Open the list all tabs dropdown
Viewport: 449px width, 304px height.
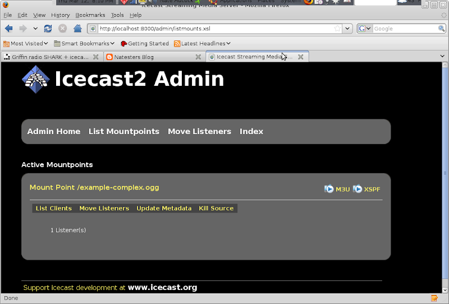442,56
